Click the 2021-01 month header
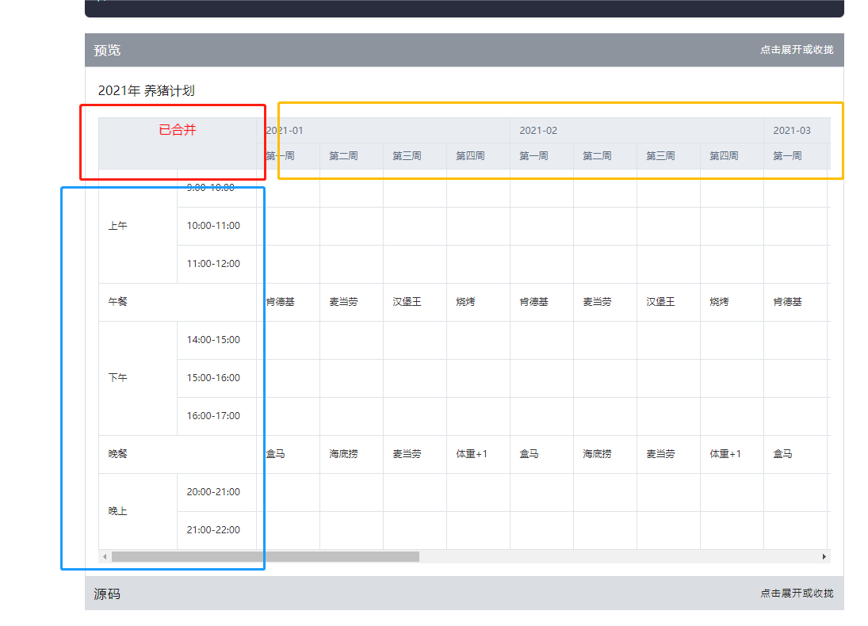The image size is (868, 626). point(383,131)
